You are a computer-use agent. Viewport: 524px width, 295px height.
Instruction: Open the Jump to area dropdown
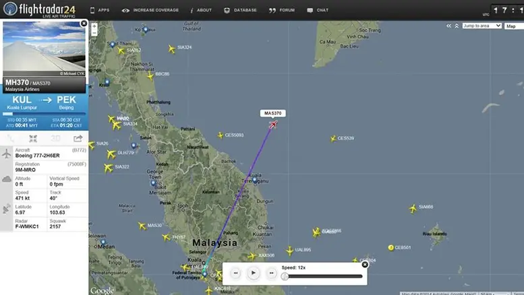tap(482, 26)
